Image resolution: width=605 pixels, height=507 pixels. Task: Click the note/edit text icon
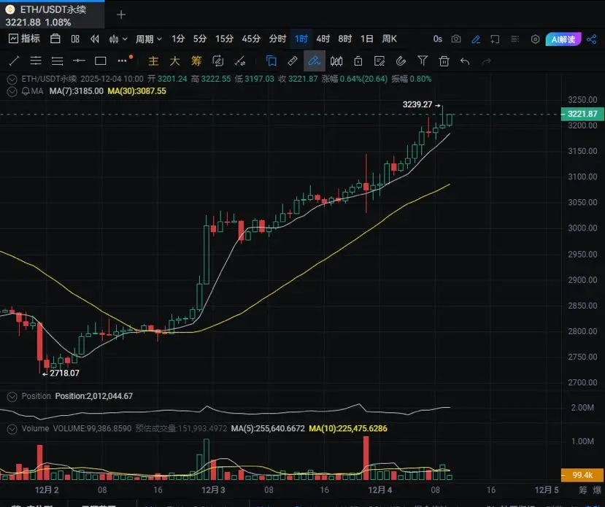tap(379, 61)
